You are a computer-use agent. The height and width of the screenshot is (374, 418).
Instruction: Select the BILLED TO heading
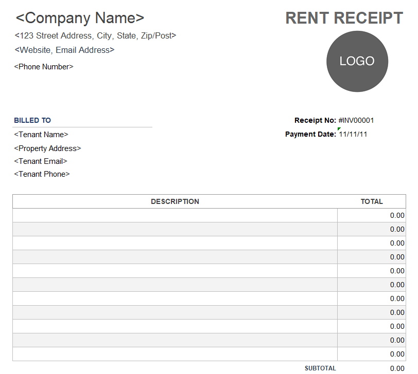point(32,121)
